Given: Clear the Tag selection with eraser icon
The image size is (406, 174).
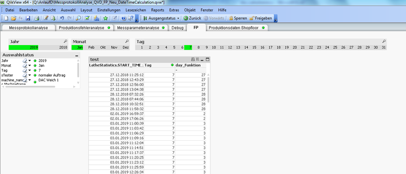Looking at the screenshot, I should click(25, 70).
